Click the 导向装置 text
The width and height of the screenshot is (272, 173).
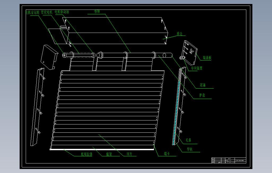point(197,68)
